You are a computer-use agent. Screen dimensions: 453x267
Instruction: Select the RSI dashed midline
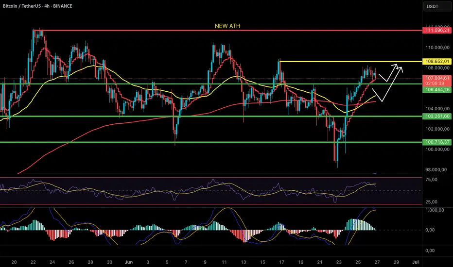point(210,191)
